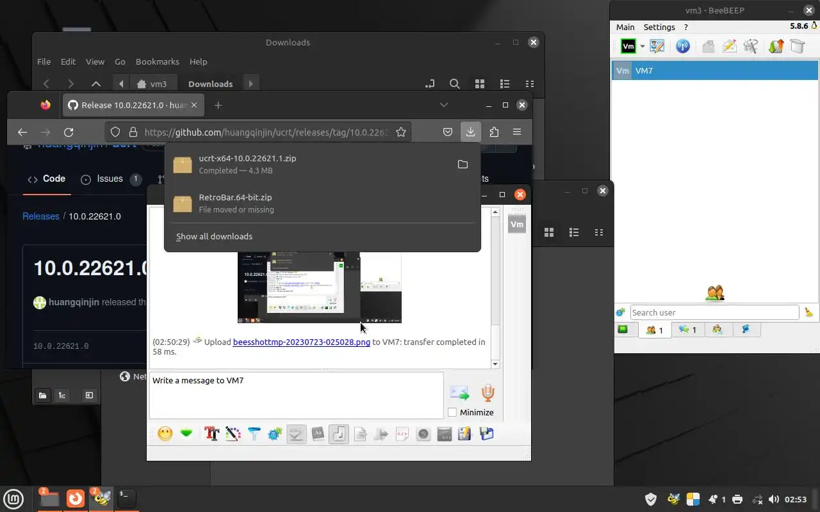Click the volume icon in system tray

(x=774, y=499)
